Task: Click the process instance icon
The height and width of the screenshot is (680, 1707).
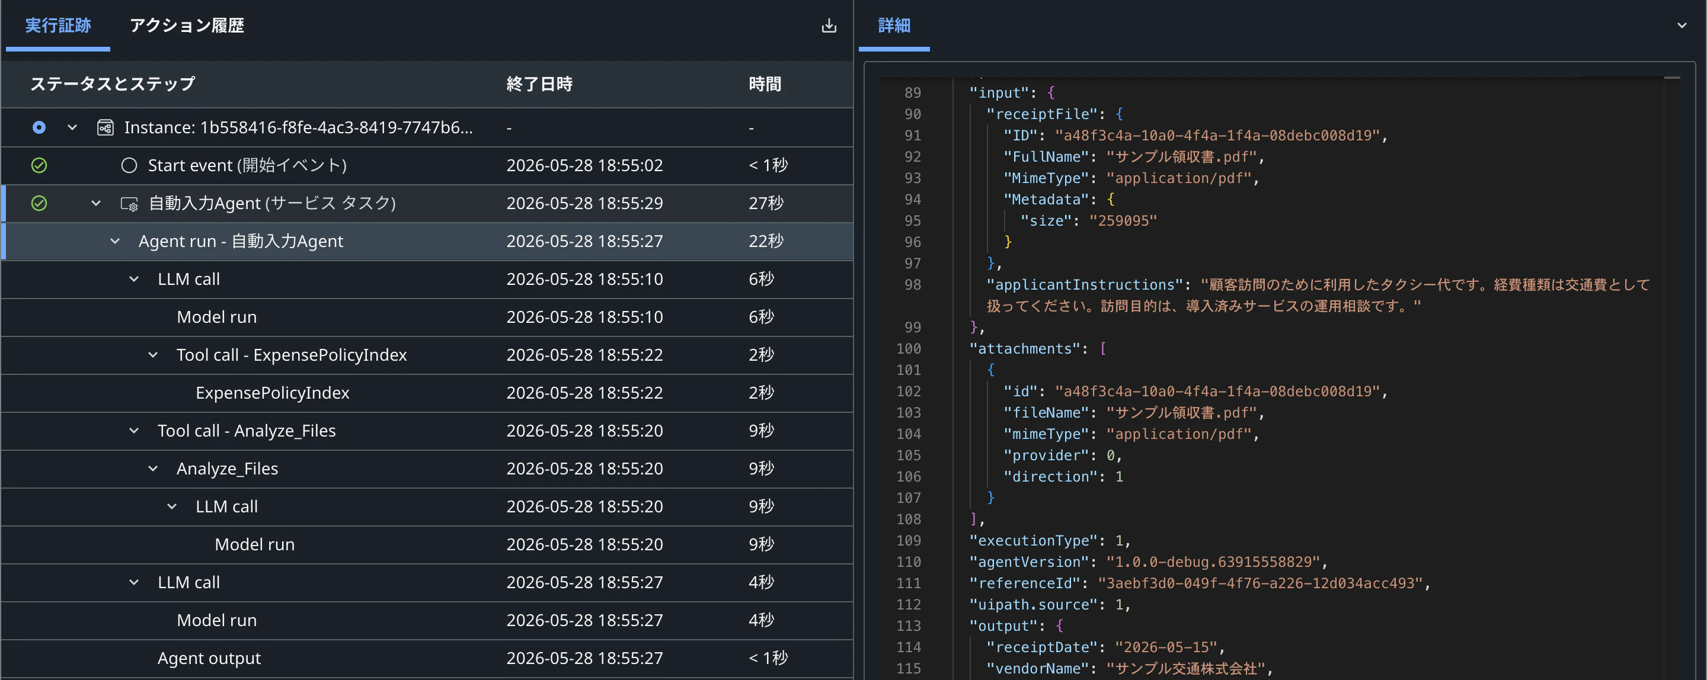Action: click(x=106, y=127)
